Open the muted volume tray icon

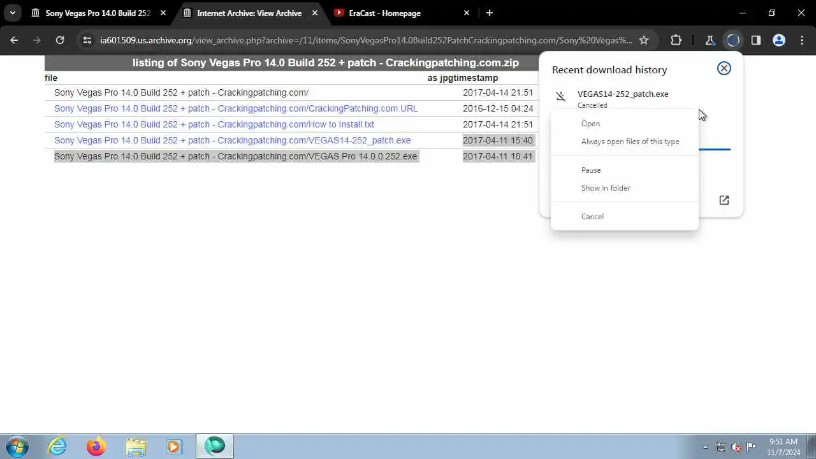736,447
